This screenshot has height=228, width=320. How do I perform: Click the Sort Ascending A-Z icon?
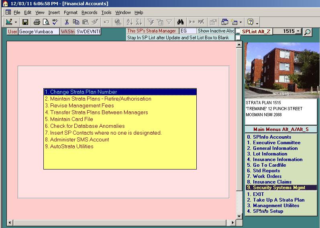click(130, 22)
